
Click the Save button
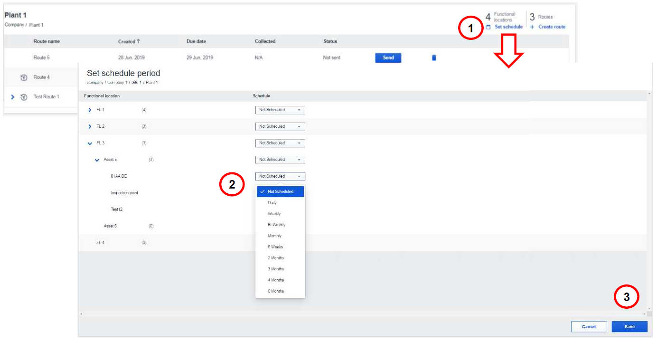click(629, 327)
